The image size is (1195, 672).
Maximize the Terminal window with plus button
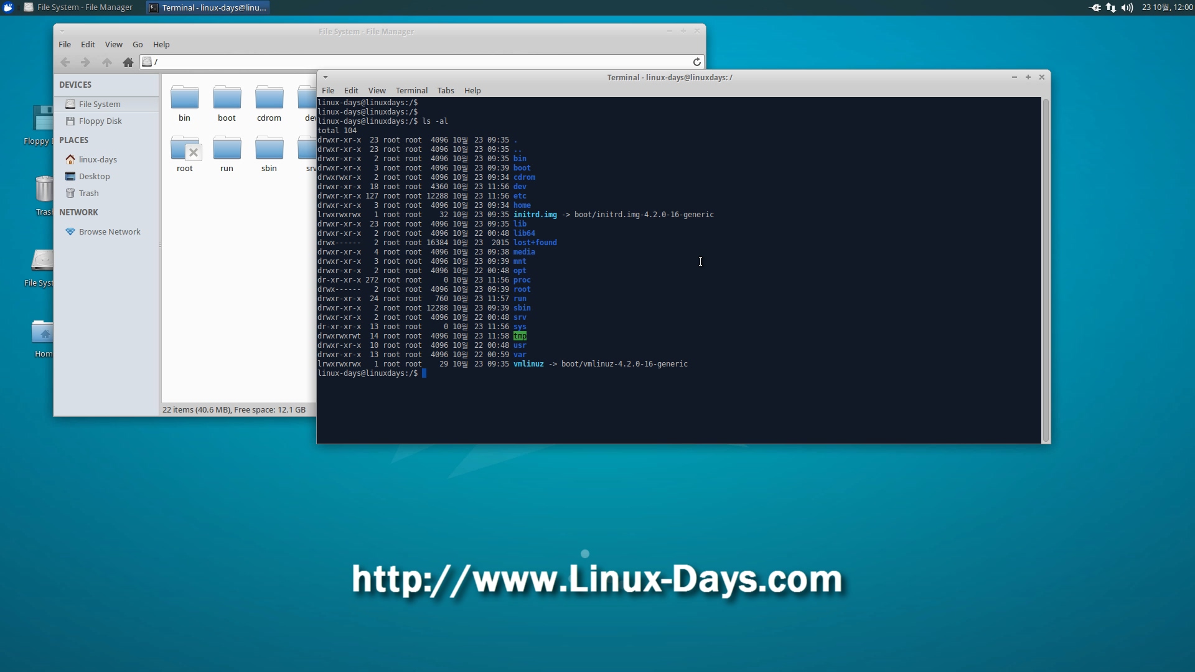[1028, 77]
